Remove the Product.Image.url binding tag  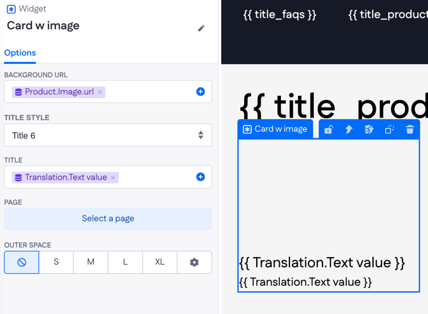coord(100,92)
